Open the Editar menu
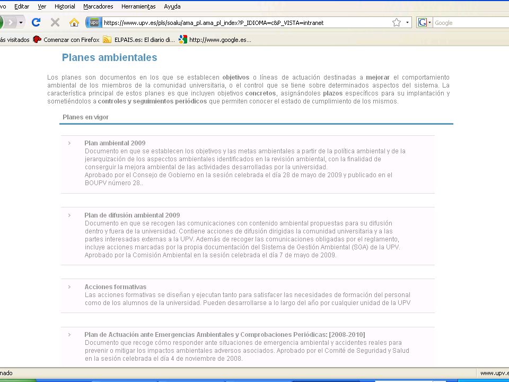 (22, 6)
